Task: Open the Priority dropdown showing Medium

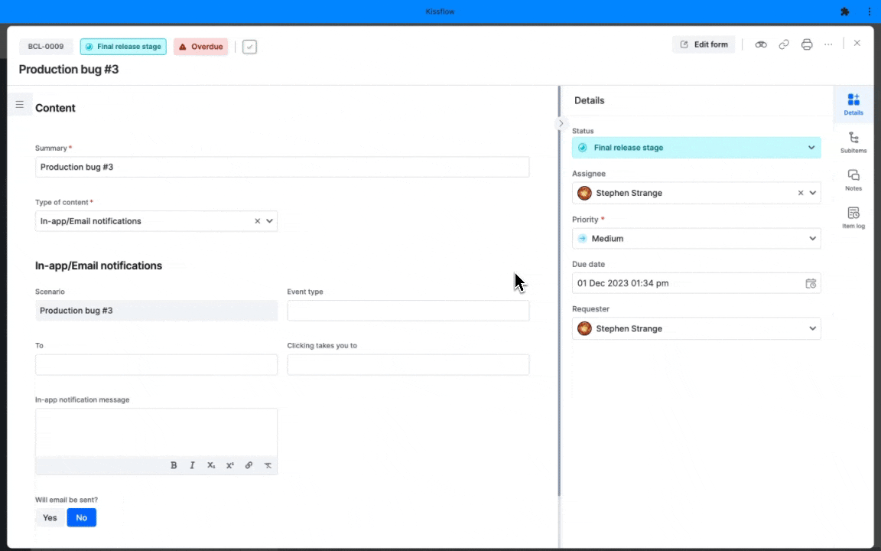Action: click(696, 239)
